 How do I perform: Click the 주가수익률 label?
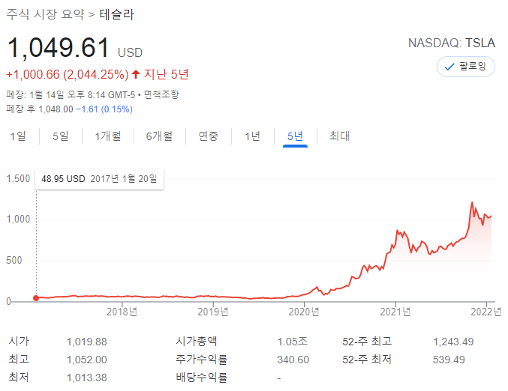point(202,360)
